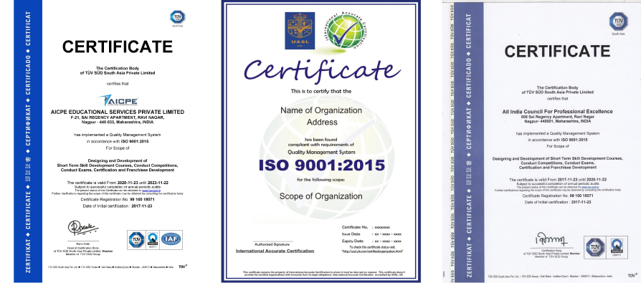The width and height of the screenshot is (641, 283).
Task: Click the AICPE company logo
Action: [x=118, y=100]
